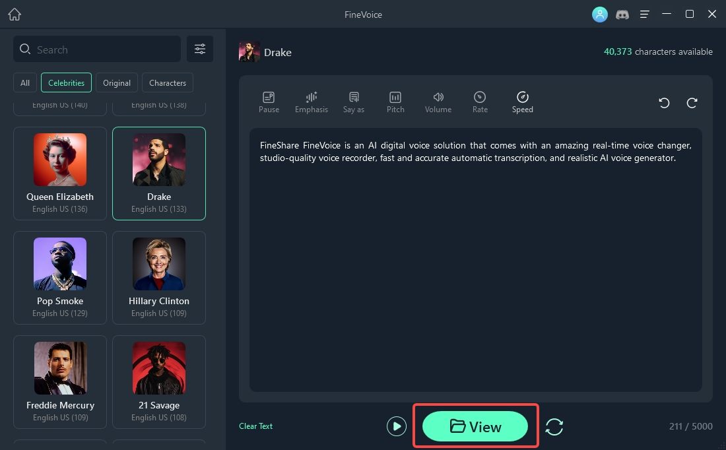
Task: Switch to the Original tab
Action: point(117,83)
